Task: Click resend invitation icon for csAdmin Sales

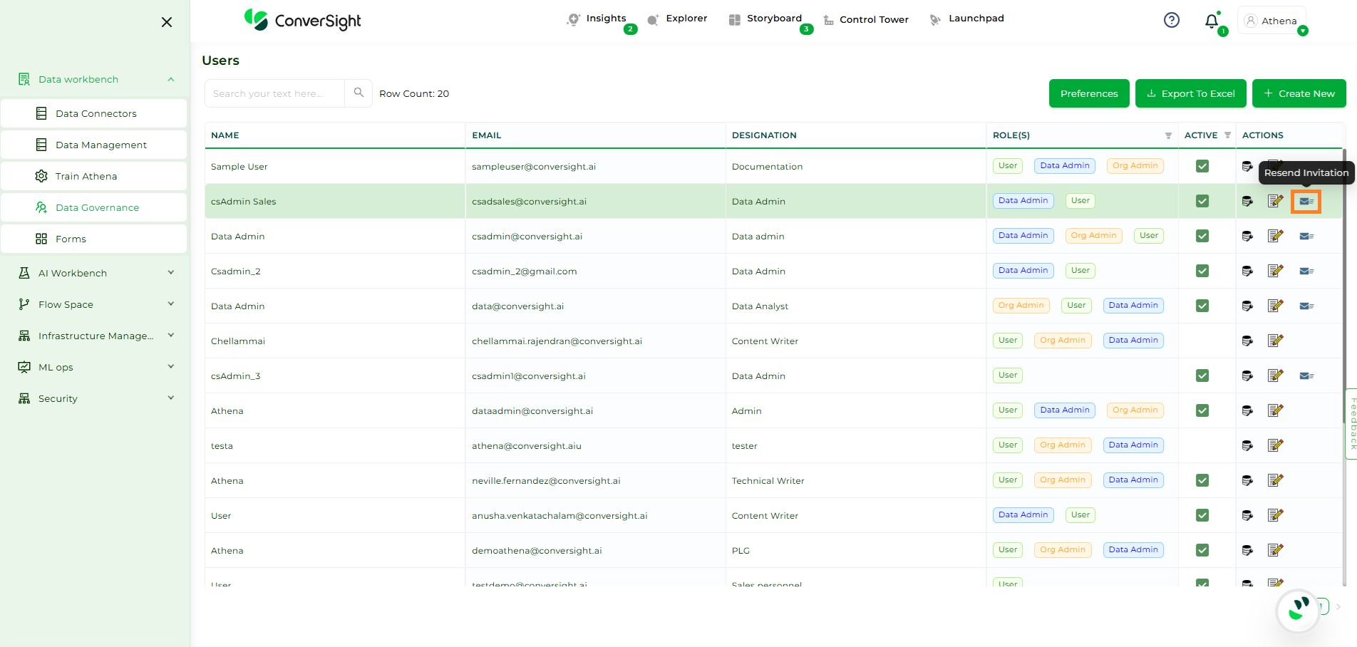Action: [x=1306, y=202]
